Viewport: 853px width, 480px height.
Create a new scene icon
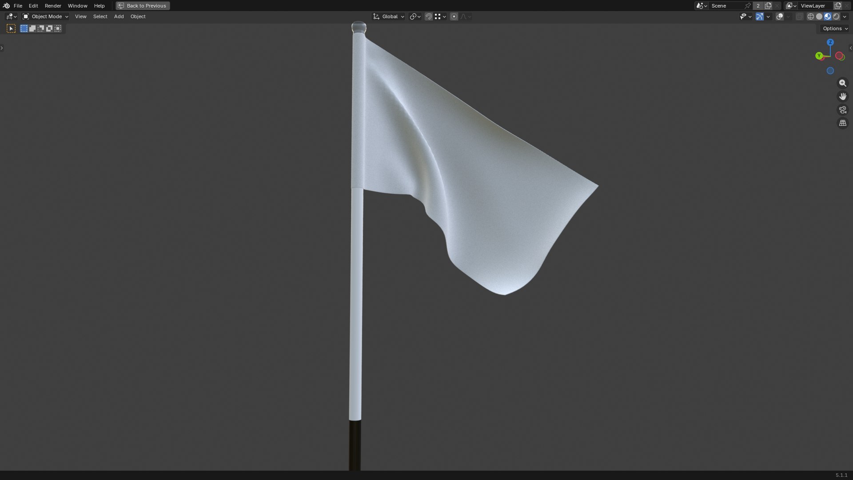point(768,6)
